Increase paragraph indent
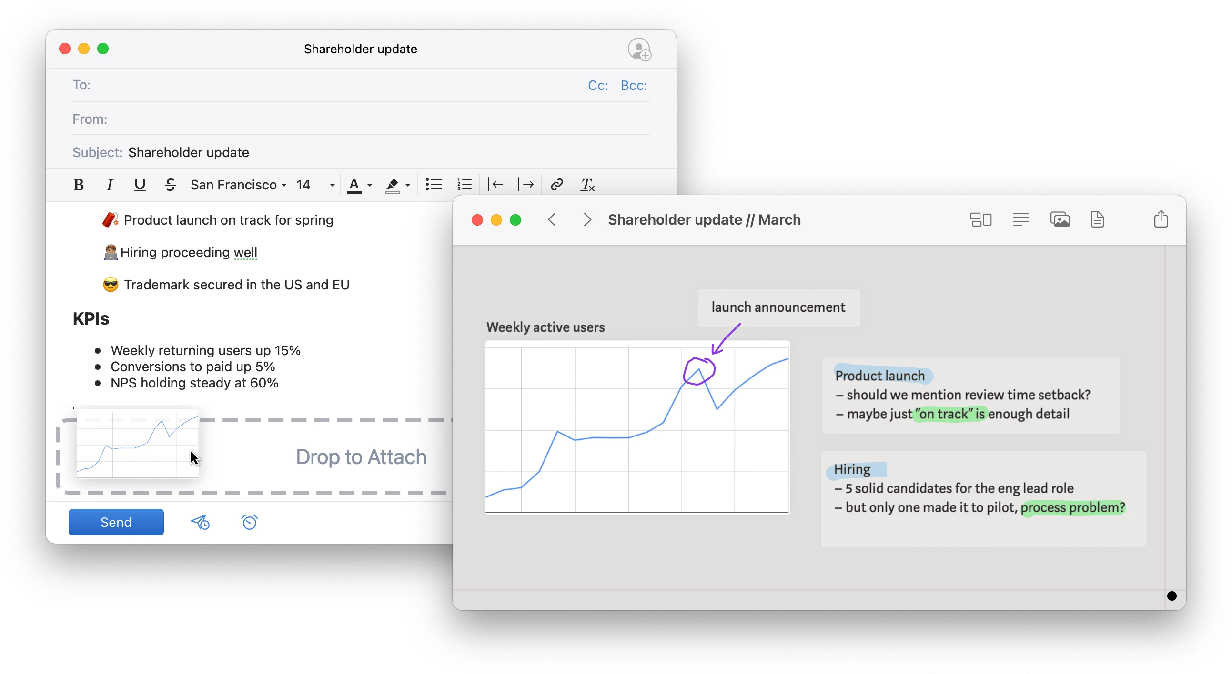The image size is (1232, 674). (526, 184)
